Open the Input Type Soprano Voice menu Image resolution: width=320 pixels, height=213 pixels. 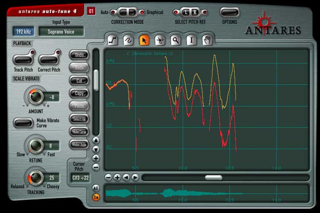[61, 32]
